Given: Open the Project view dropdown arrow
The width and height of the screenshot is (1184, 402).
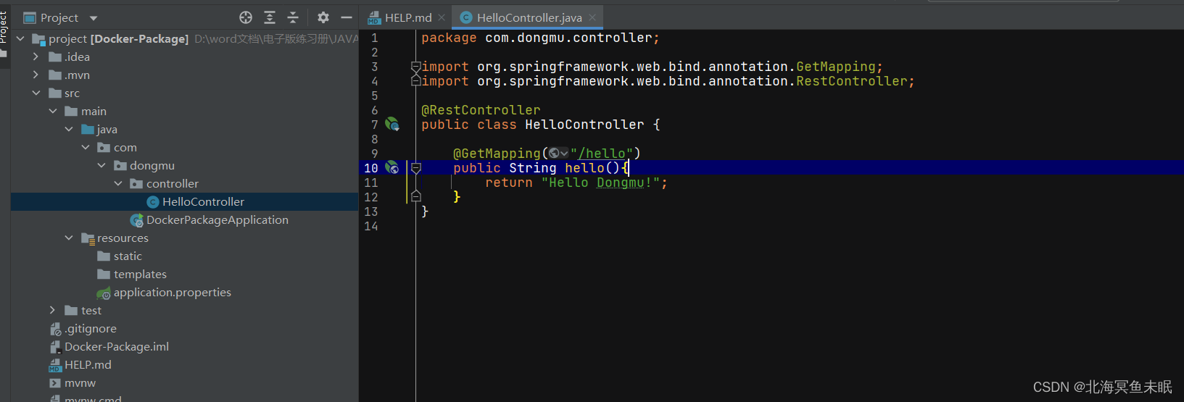Looking at the screenshot, I should (x=93, y=18).
